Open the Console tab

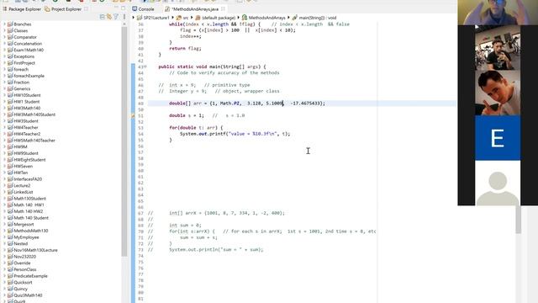[143, 9]
